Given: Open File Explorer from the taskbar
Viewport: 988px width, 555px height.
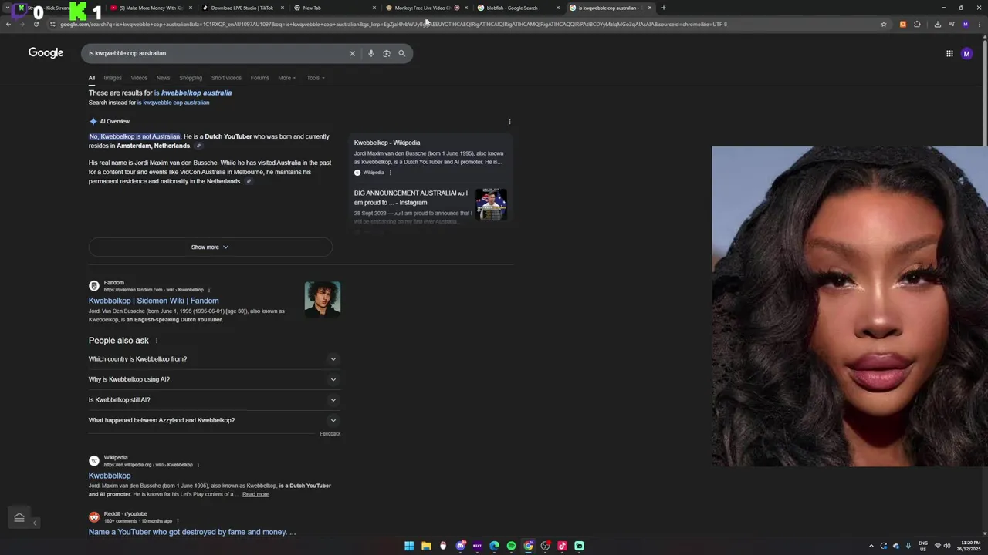Looking at the screenshot, I should click(426, 546).
